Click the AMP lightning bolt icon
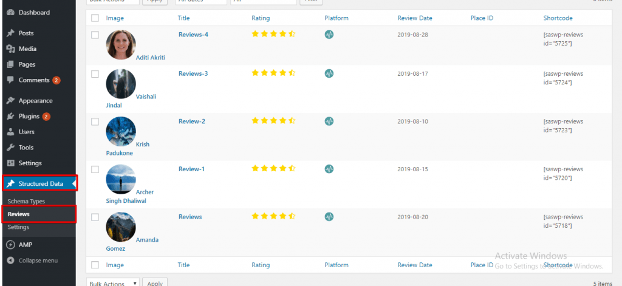Image resolution: width=622 pixels, height=286 pixels. coord(11,245)
